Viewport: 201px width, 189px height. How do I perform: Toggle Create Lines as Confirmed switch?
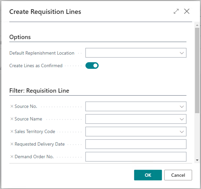click(92, 66)
